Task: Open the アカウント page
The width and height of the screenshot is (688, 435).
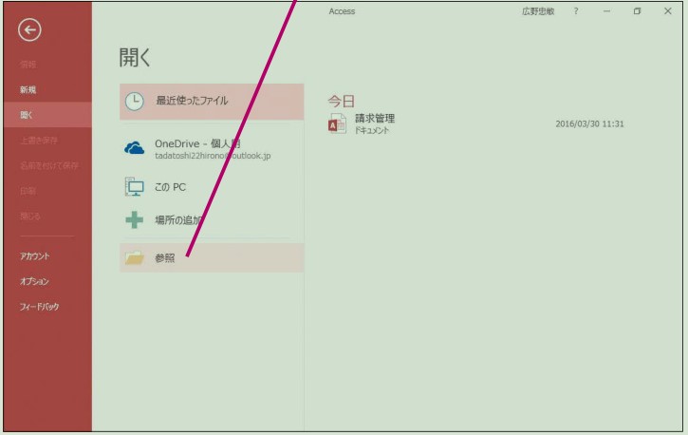Action: tap(35, 255)
